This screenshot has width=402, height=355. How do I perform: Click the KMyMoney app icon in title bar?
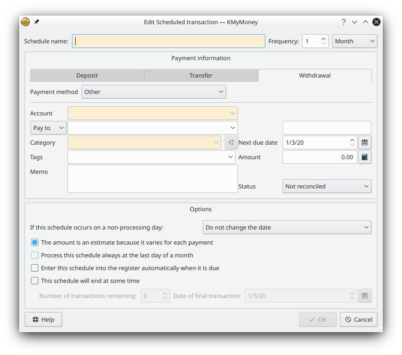coord(26,22)
